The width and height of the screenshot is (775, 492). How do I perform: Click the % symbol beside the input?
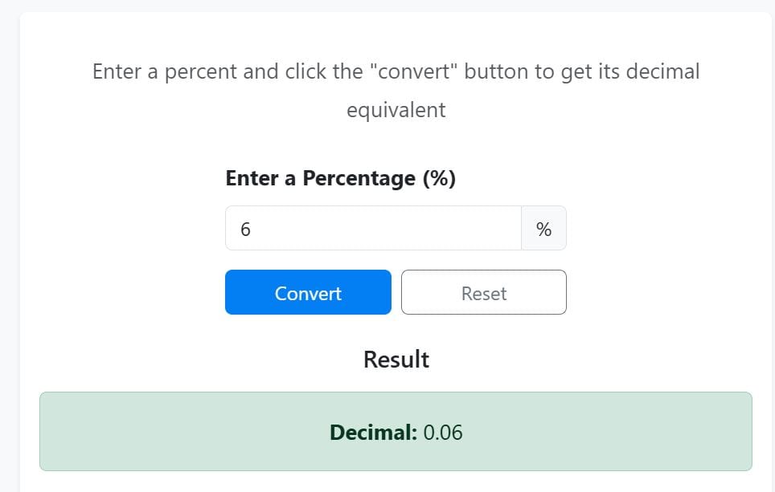pyautogui.click(x=544, y=228)
